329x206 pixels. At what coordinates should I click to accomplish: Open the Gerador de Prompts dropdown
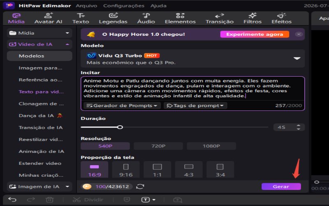pyautogui.click(x=122, y=105)
